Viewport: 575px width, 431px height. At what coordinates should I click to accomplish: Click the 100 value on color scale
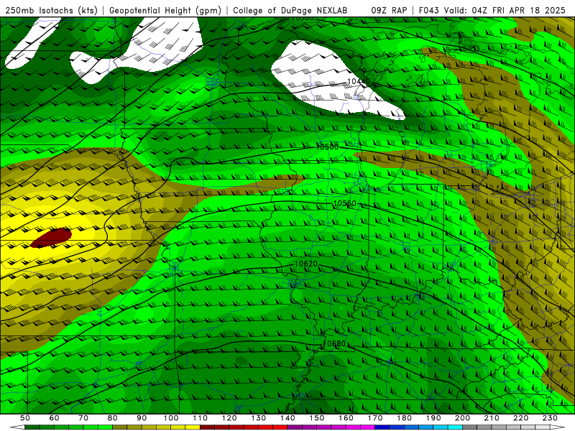(x=171, y=418)
